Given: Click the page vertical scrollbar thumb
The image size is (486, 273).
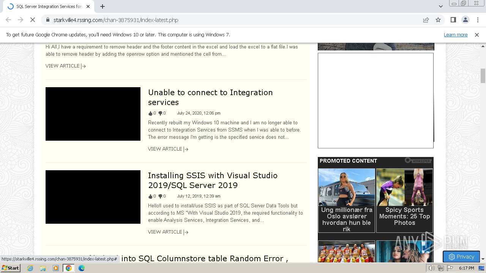Looking at the screenshot, I should 483,75.
